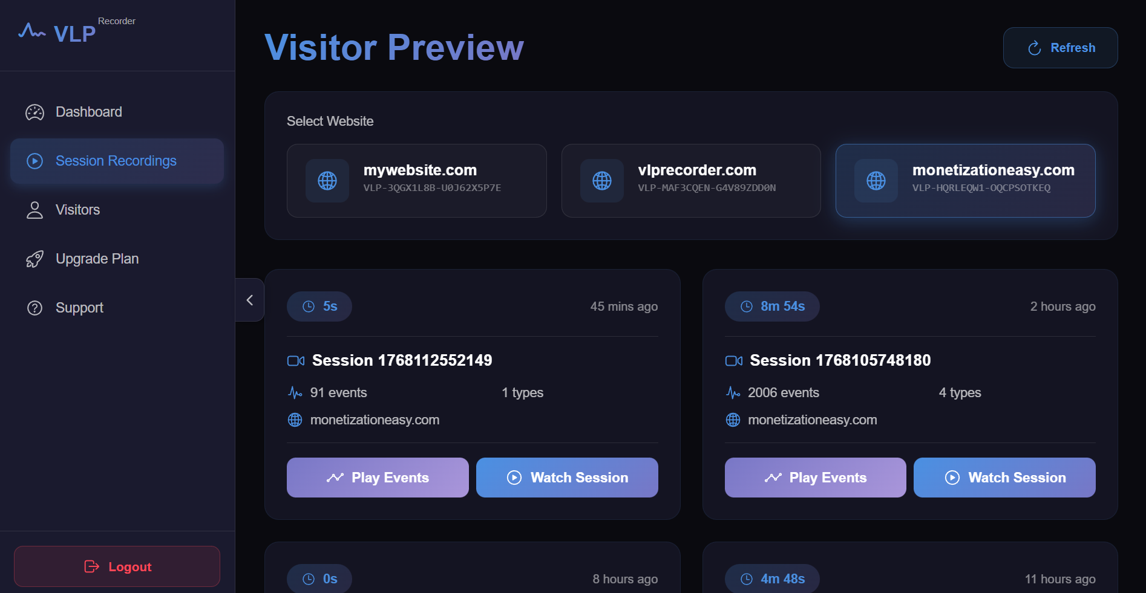Screen dimensions: 1146x593
Task: Watch Session 1768112552149
Action: tap(567, 478)
